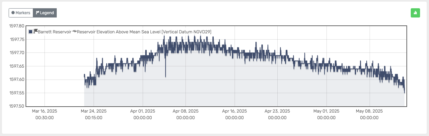Screen dimensions: 429x136
Task: Click the flag icon beside Barrett Reservoir
Action: 36,31
